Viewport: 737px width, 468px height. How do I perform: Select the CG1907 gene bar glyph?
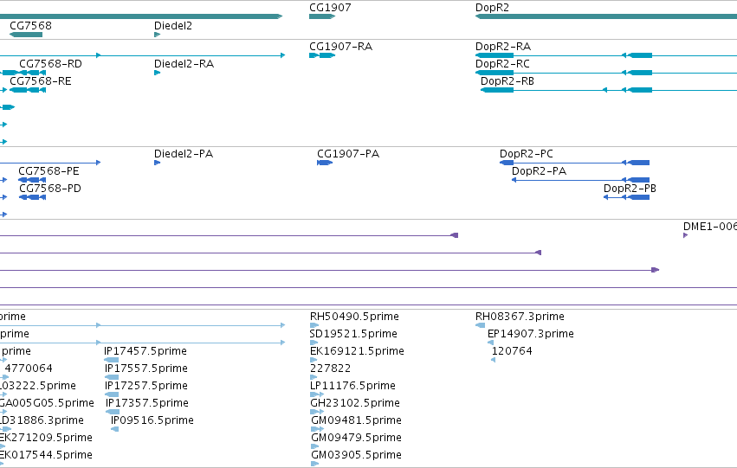pos(322,16)
